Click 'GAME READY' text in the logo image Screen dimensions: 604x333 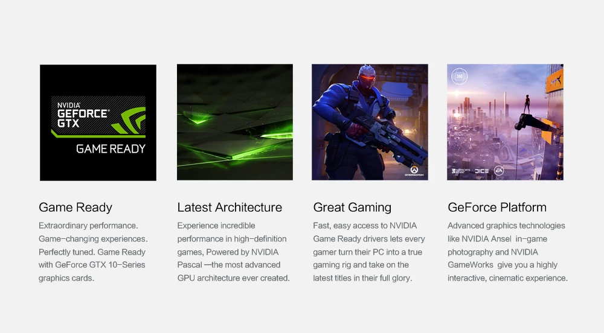pyautogui.click(x=111, y=149)
